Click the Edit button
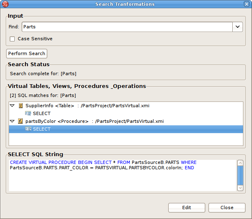252x219 pixels. (187, 207)
